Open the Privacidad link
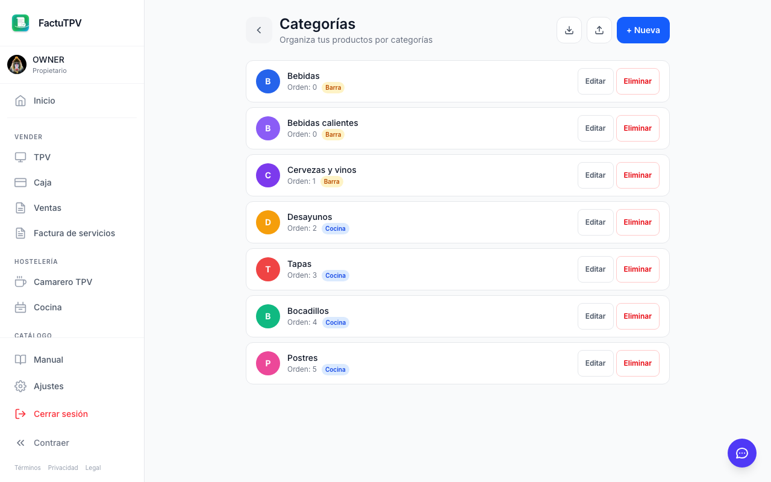 [63, 468]
